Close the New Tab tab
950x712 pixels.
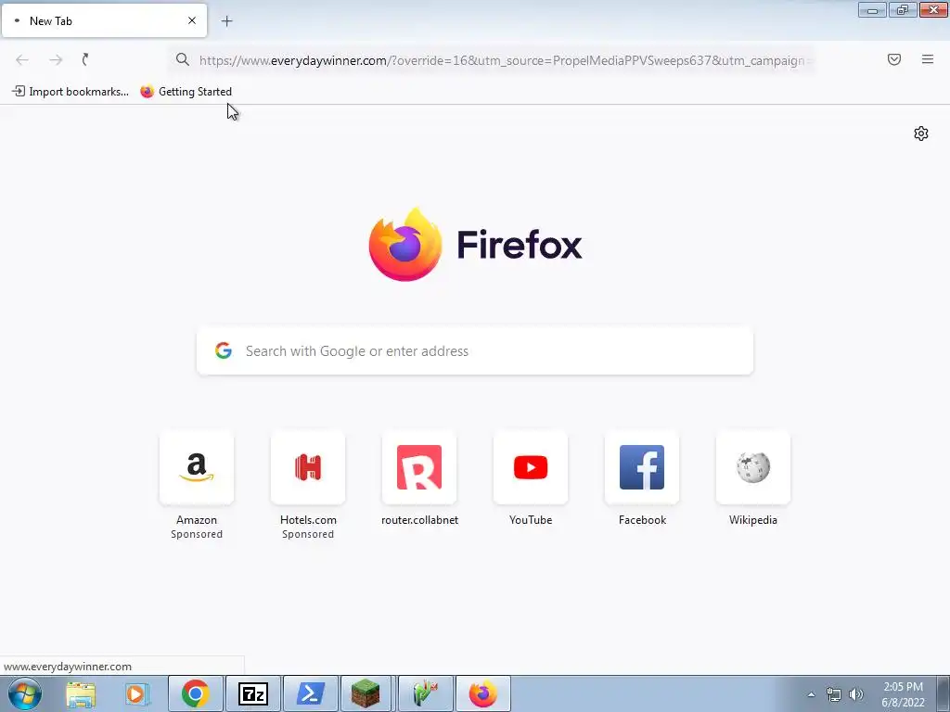tap(192, 20)
